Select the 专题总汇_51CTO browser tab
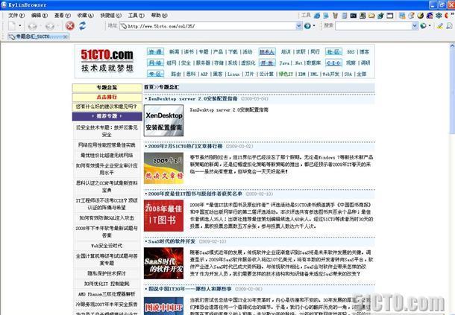 38,36
